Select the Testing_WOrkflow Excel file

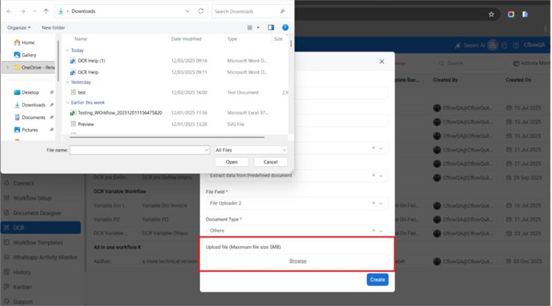point(119,112)
